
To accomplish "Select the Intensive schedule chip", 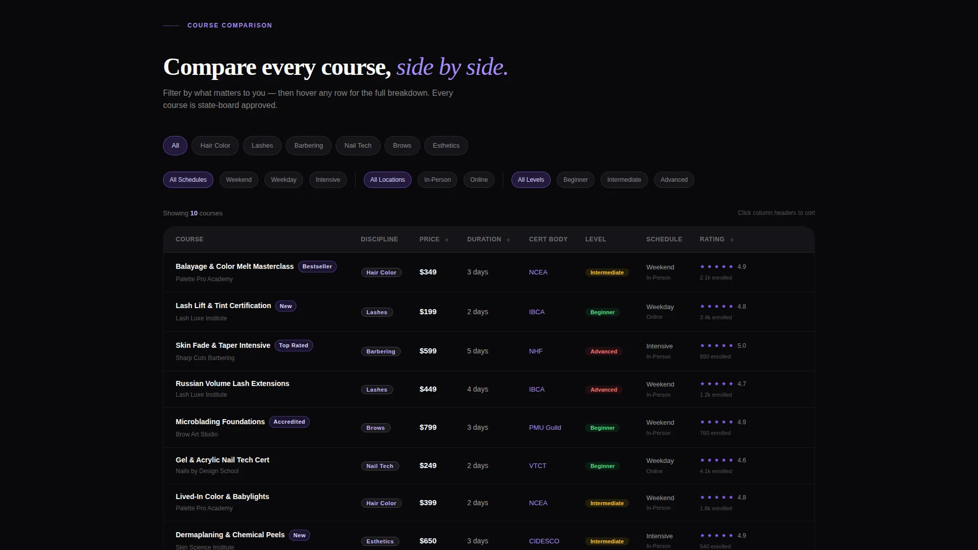I will click(328, 180).
